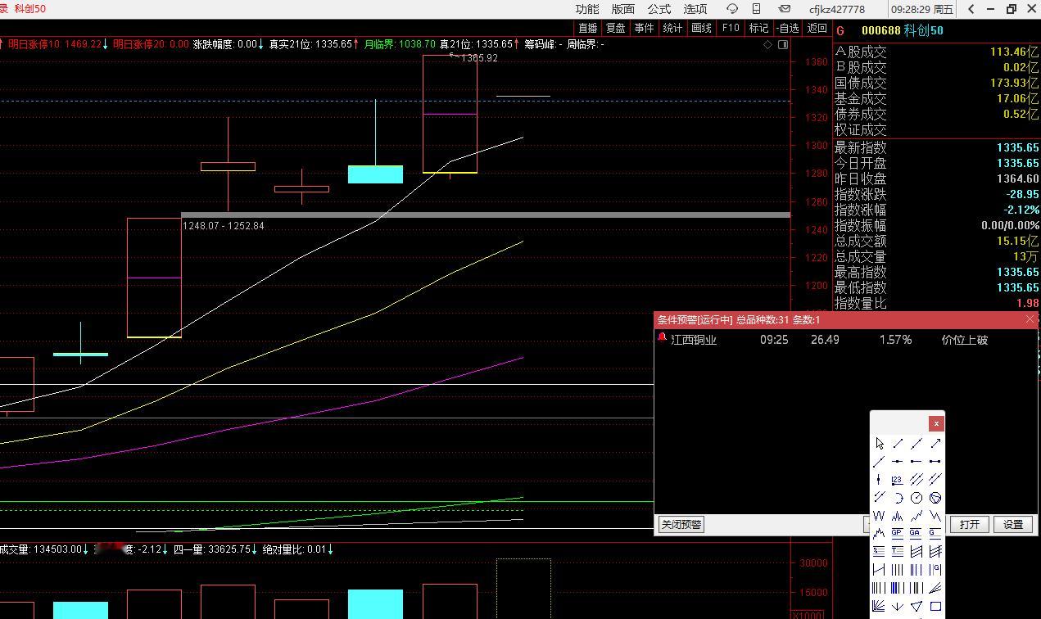Screen dimensions: 1041x619
Task: Choose the W-shaped wave tool
Action: coord(880,516)
